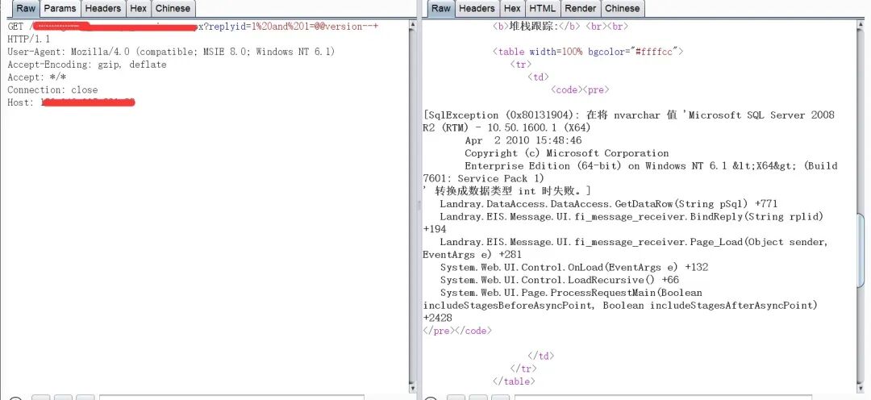This screenshot has width=871, height=400.
Task: Open the response Hex tab
Action: [512, 8]
